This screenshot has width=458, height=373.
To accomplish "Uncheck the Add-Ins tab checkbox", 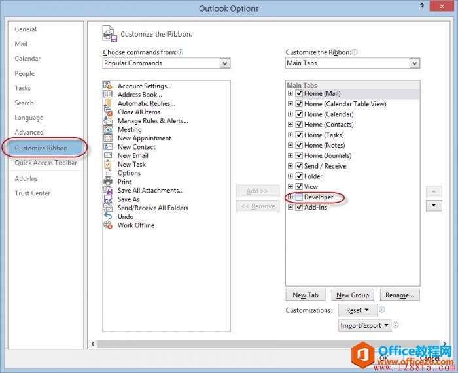I will coord(299,207).
